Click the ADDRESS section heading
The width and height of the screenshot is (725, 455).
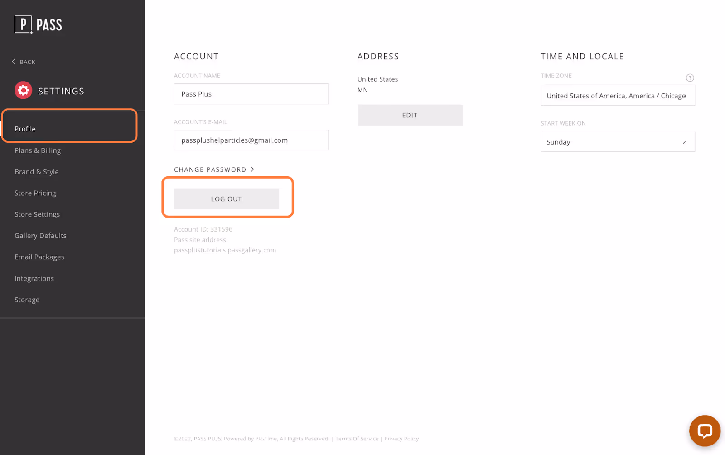click(378, 57)
